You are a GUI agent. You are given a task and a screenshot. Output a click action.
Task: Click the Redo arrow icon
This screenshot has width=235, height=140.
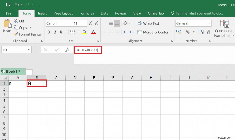[x=27, y=5]
